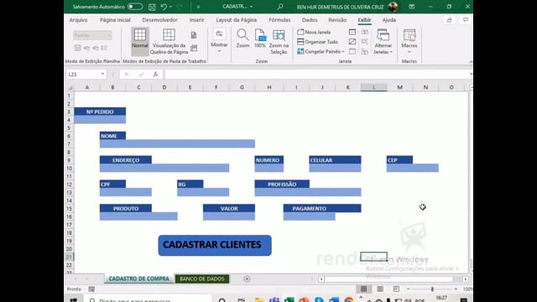Click the Share icon at ribbon right
This screenshot has width=537, height=302.
[449, 20]
